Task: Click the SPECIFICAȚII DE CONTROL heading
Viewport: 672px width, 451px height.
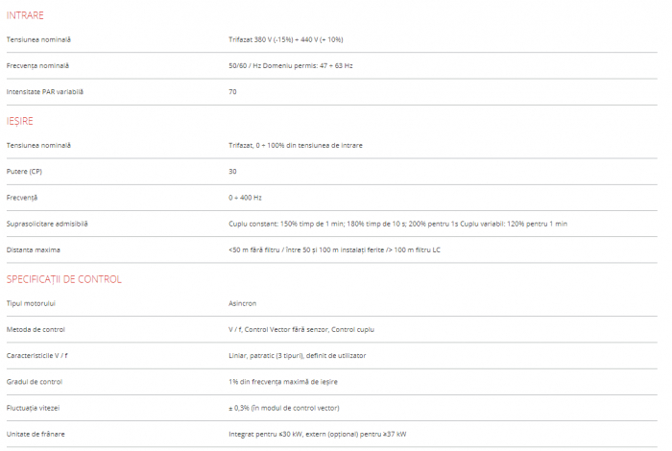Action: [63, 279]
